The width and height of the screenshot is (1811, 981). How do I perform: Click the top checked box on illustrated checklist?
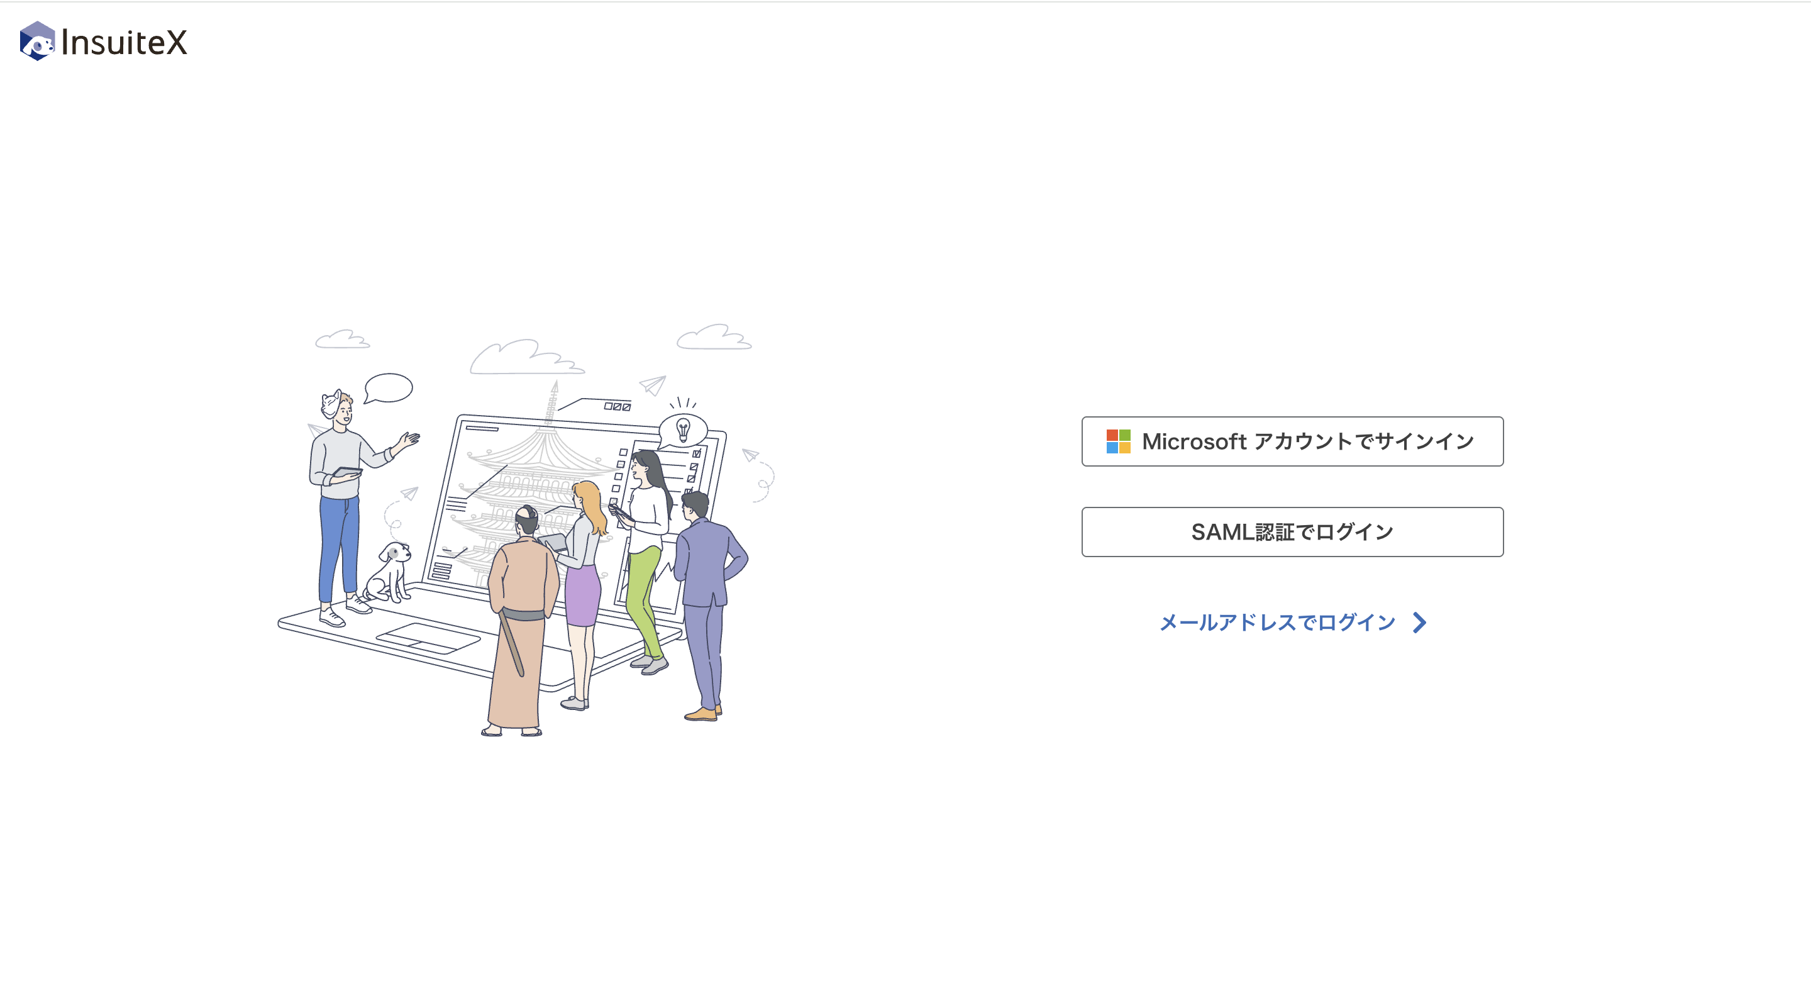(x=697, y=453)
